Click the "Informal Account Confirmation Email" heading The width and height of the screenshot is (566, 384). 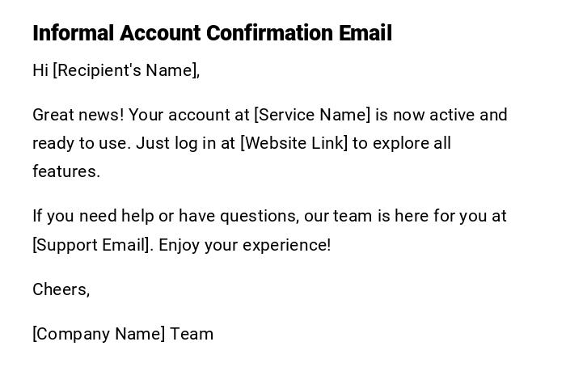coord(212,33)
